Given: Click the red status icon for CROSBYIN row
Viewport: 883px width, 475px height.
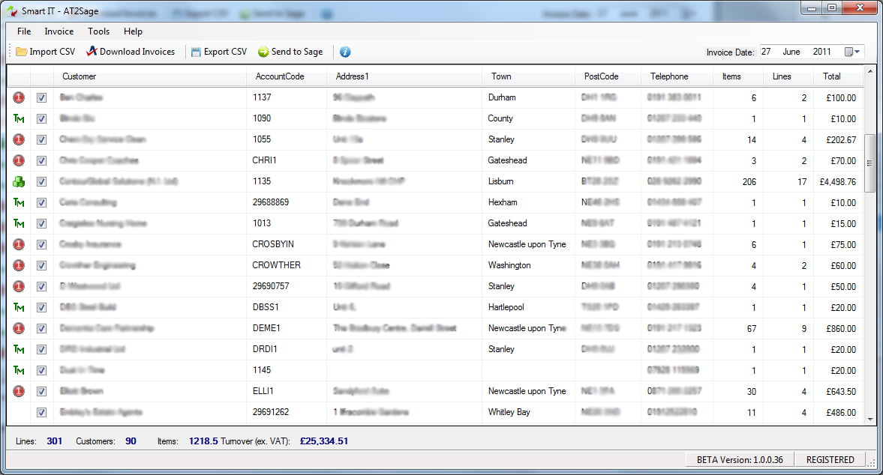Looking at the screenshot, I should coord(19,244).
